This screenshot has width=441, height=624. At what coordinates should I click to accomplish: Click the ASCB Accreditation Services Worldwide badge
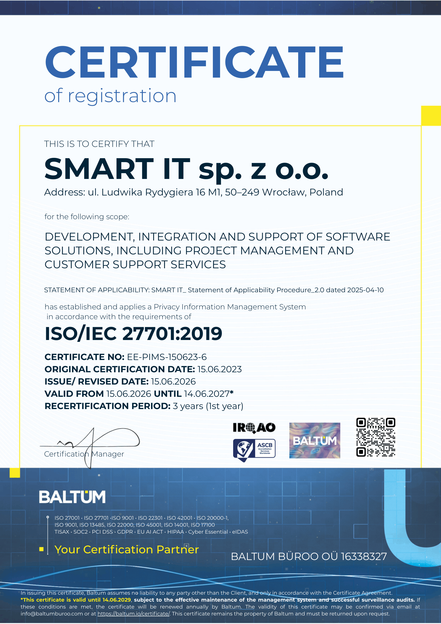(x=254, y=450)
